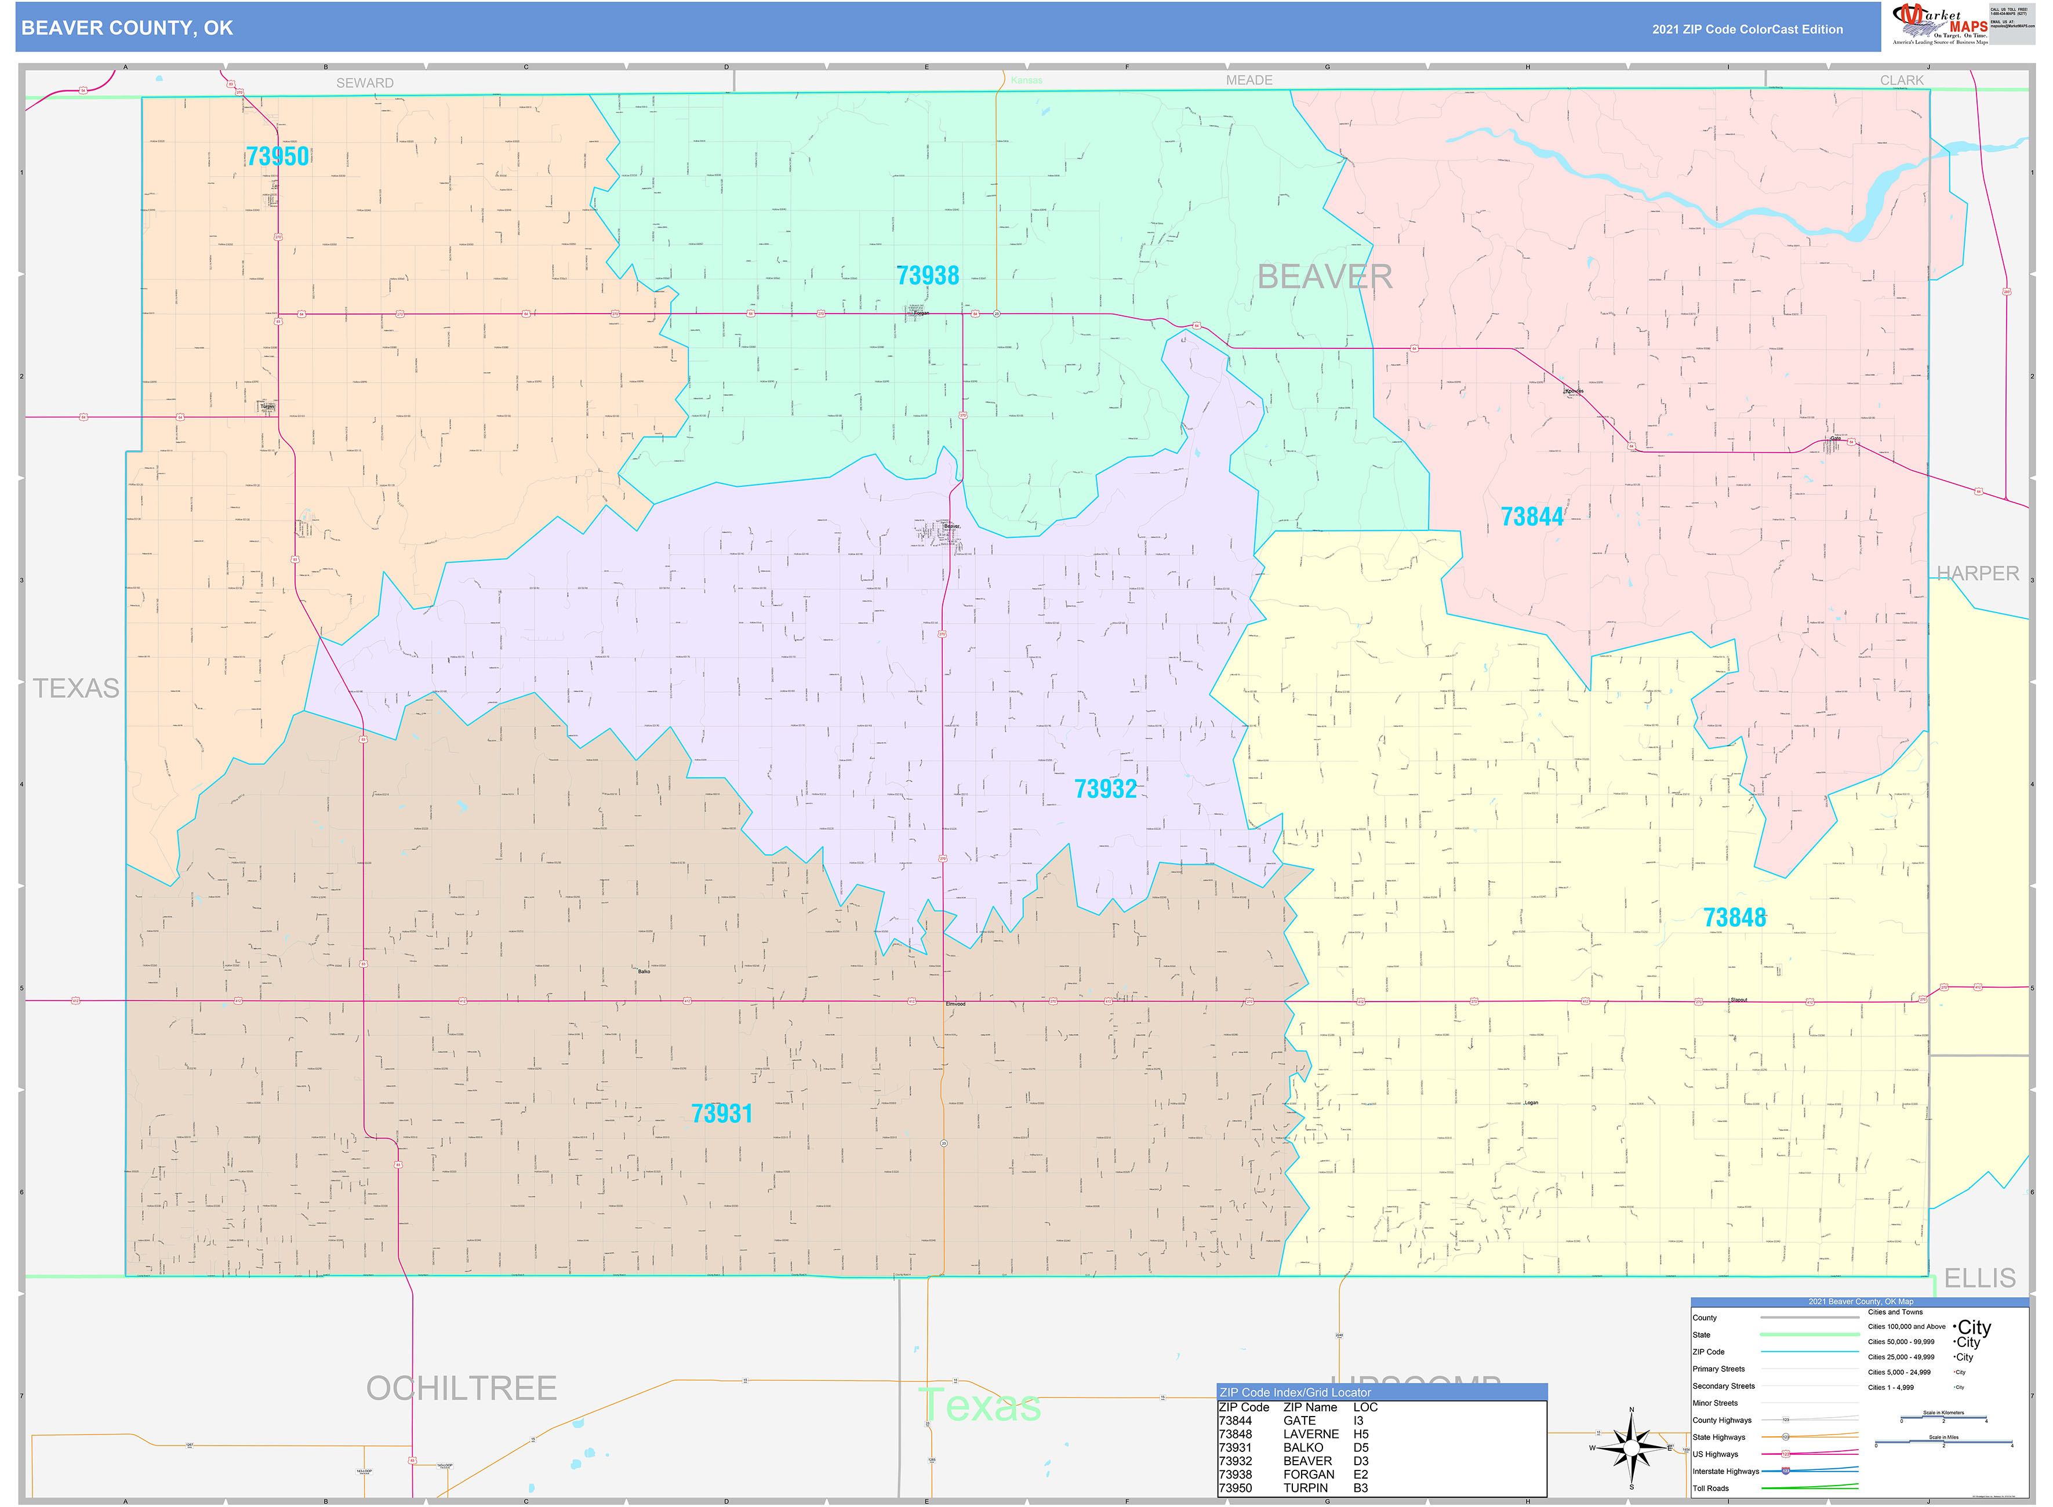Image resolution: width=2053 pixels, height=1507 pixels.
Task: Click the State Highways circle marker in legend
Action: [1786, 1437]
